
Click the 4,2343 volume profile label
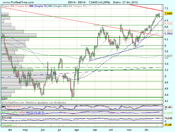click(x=5, y=99)
